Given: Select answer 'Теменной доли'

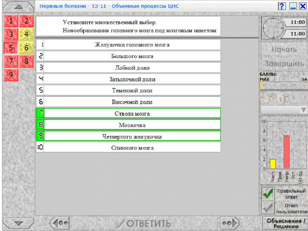Looking at the screenshot, I should (x=128, y=91).
